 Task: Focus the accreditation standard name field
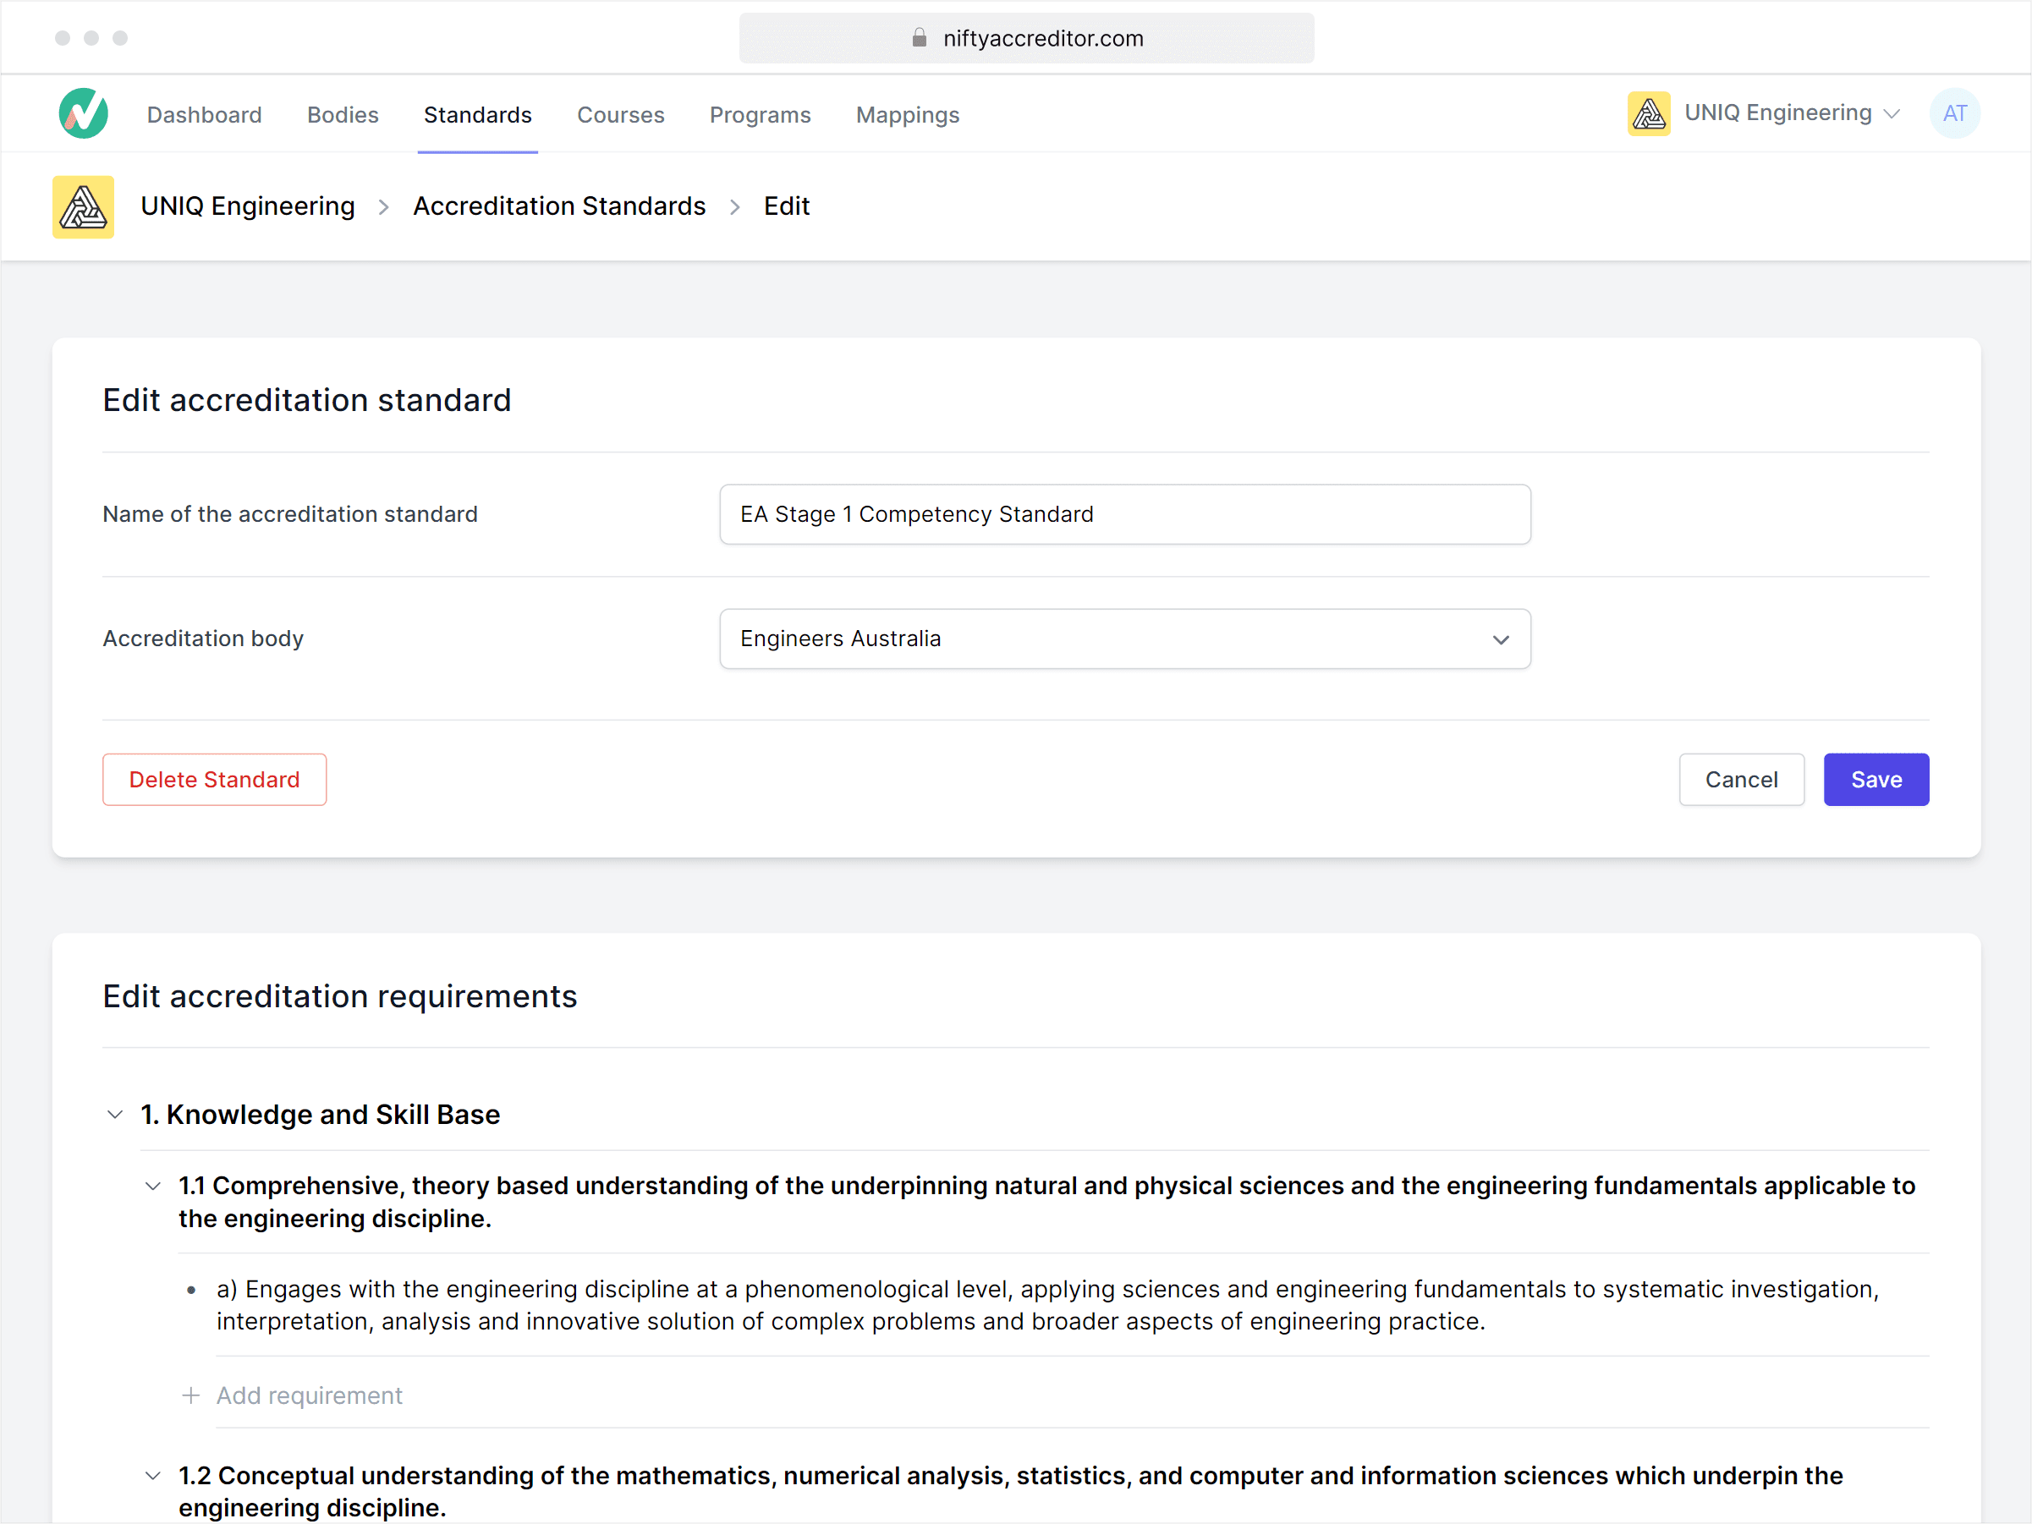[1124, 514]
